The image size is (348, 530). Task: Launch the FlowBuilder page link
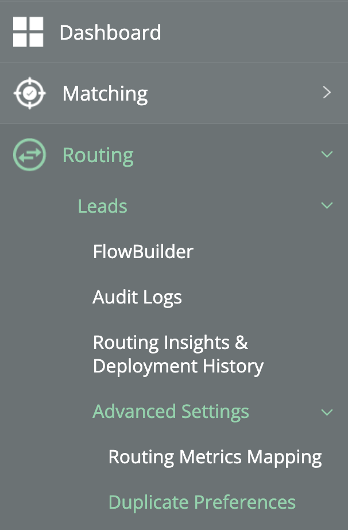pyautogui.click(x=143, y=251)
